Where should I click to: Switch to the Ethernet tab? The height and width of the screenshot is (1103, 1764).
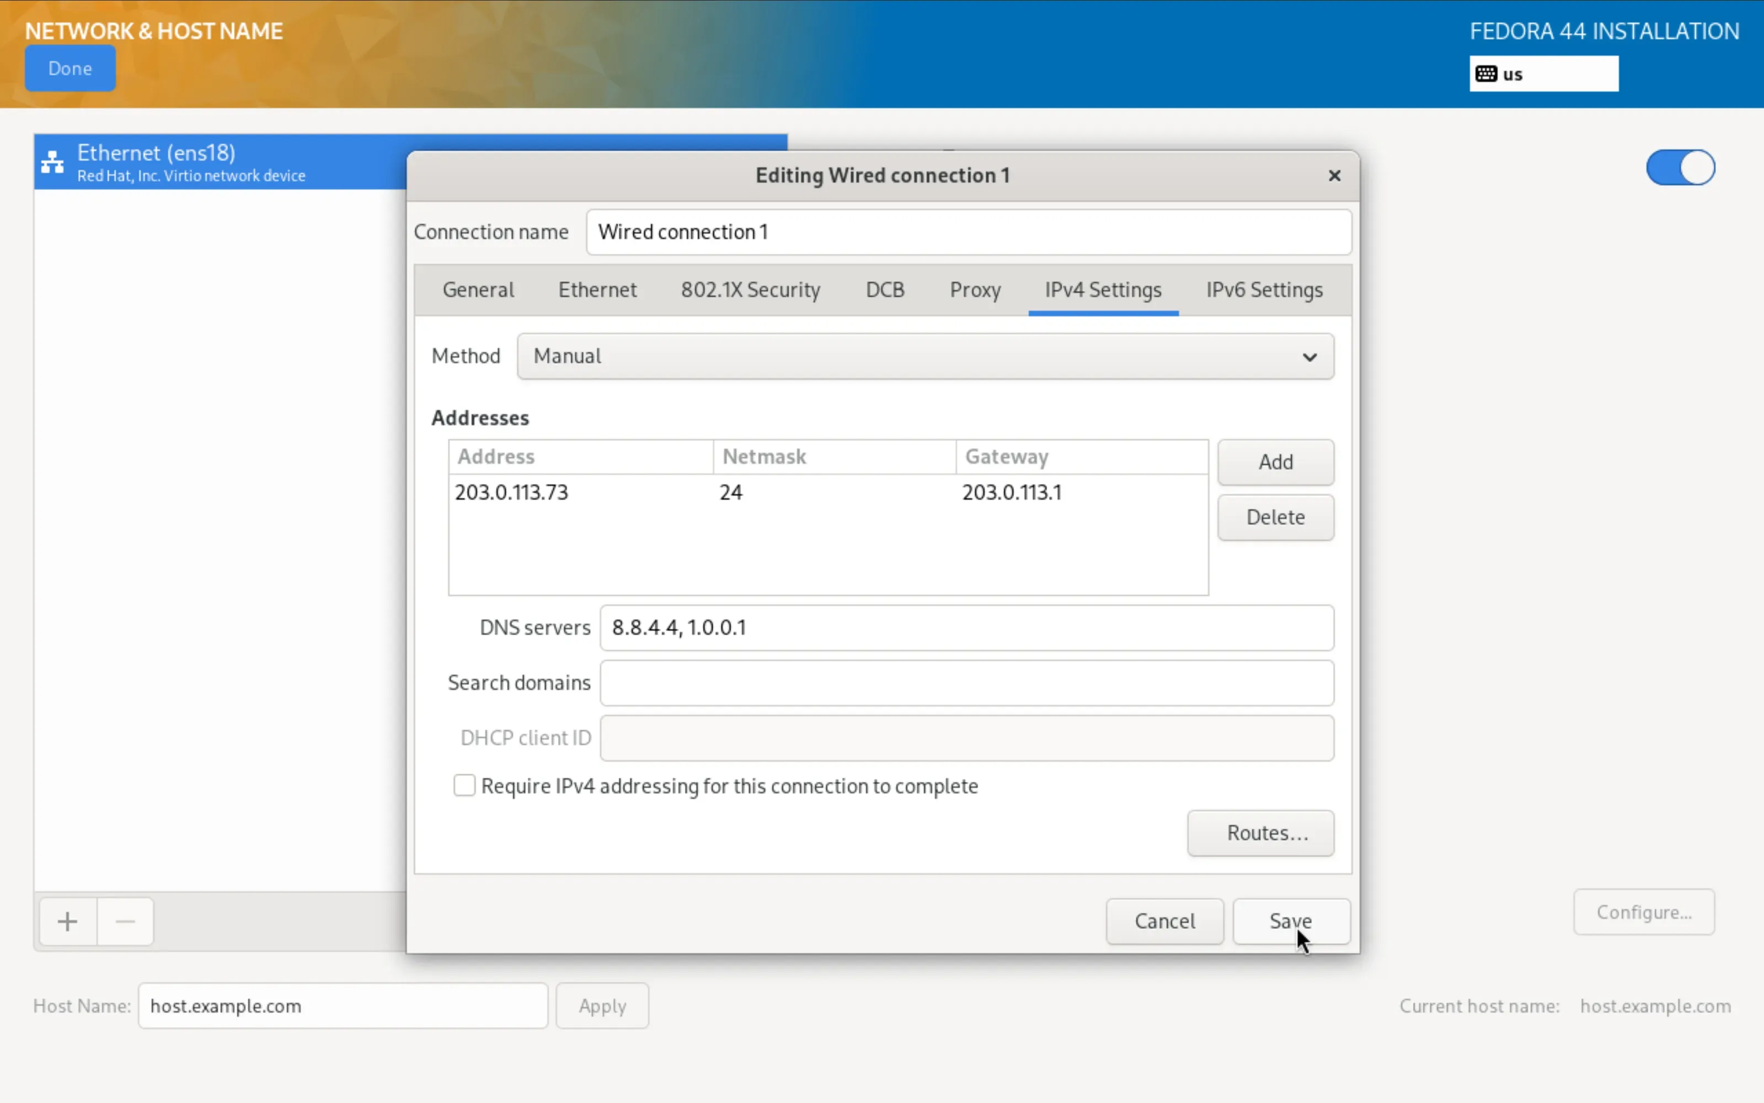597,290
